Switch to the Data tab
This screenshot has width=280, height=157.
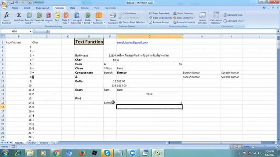coord(73,8)
